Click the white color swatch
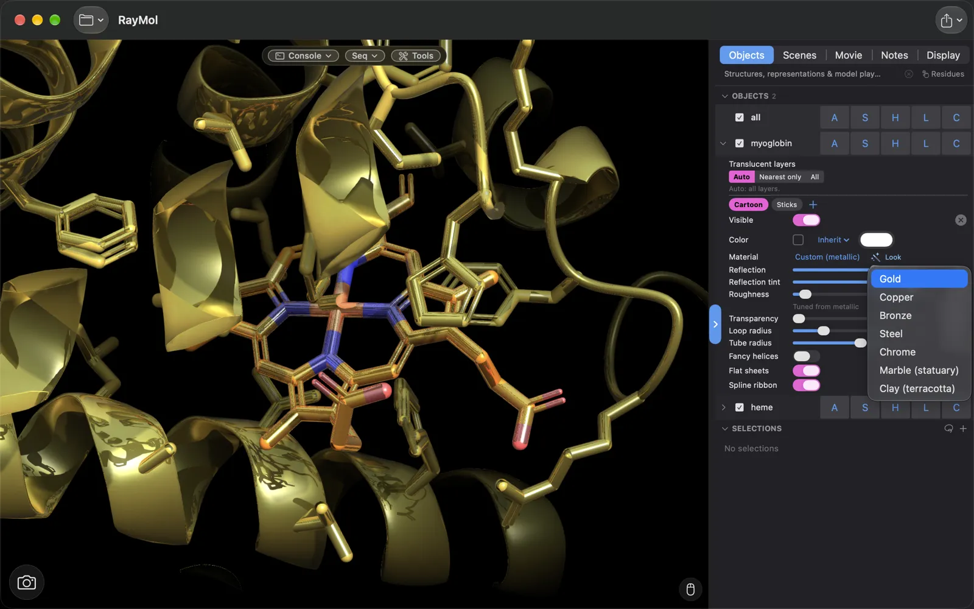The width and height of the screenshot is (974, 609). click(x=876, y=240)
